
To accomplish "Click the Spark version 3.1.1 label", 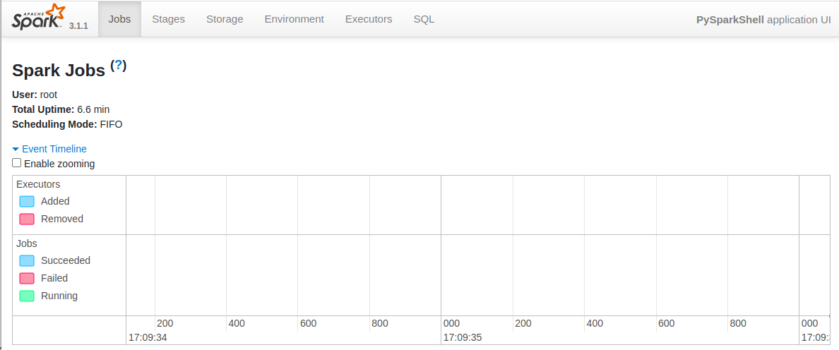I will [x=78, y=25].
